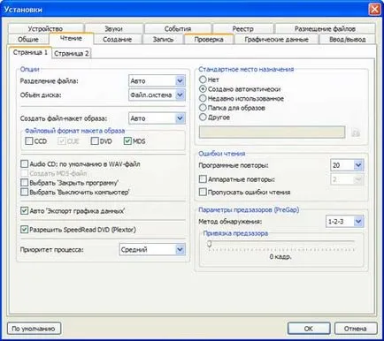Click the browse folder icon beside destination path
Image resolution: width=384 pixels, height=341 pixels.
click(357, 133)
